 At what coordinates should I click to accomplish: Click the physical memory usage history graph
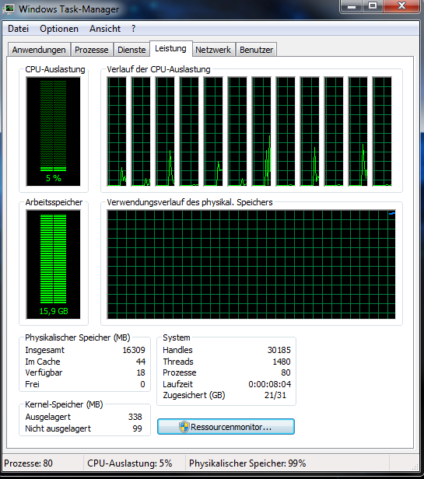(x=251, y=264)
